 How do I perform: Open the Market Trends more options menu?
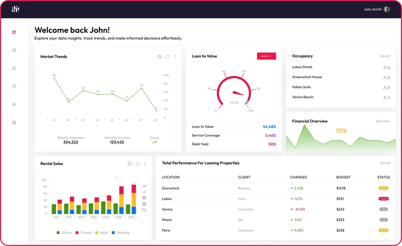(x=175, y=56)
